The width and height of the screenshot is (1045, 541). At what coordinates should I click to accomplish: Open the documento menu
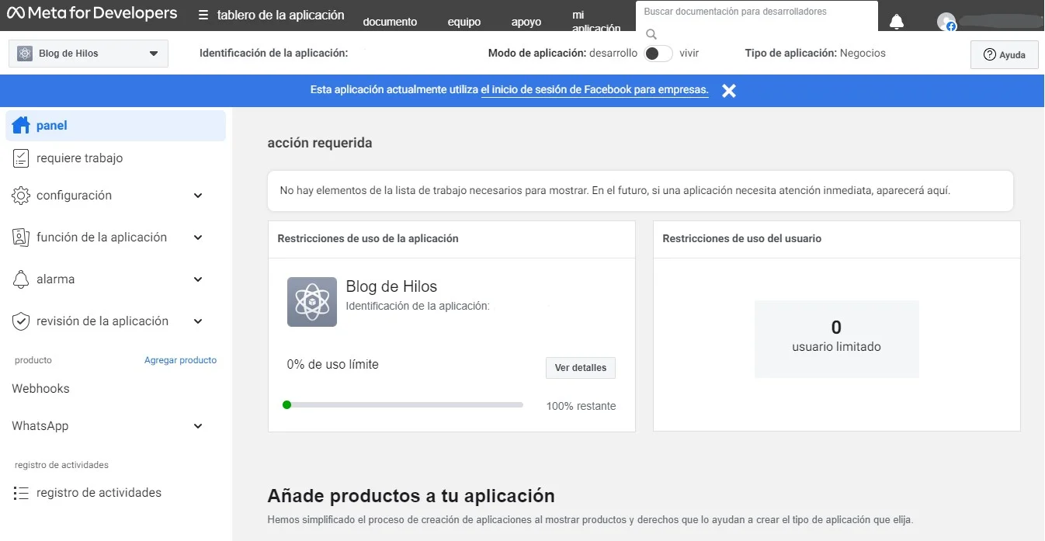coord(390,22)
